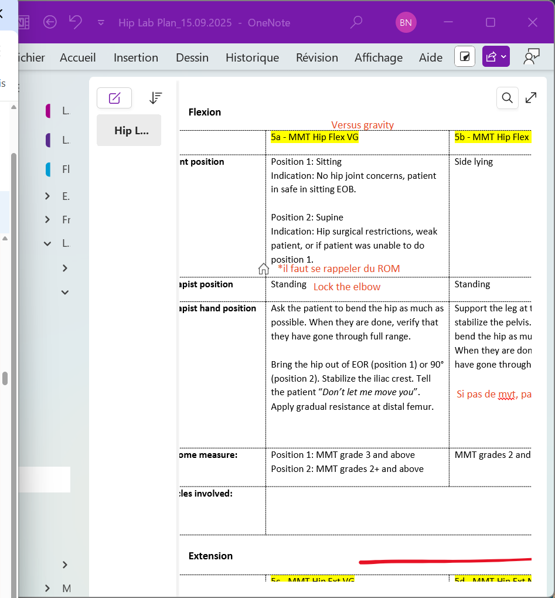Open the purple Share dropdown button
The height and width of the screenshot is (598, 555).
(496, 56)
